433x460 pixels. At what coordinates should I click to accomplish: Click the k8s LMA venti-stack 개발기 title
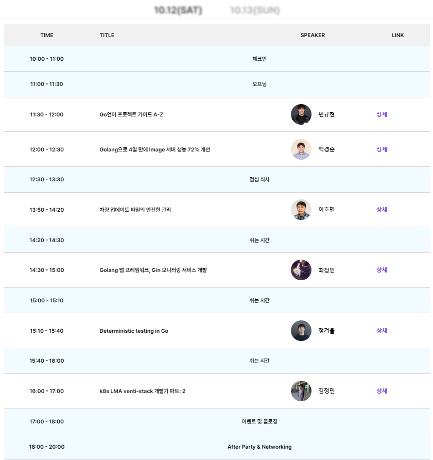click(143, 391)
